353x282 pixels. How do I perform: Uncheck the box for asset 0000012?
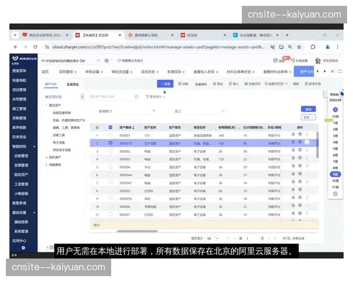click(111, 143)
